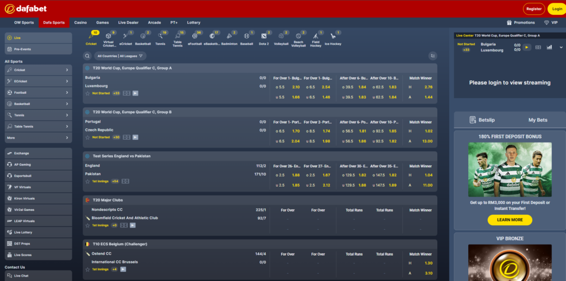The image size is (566, 281).
Task: Open the VIP link
Action: pyautogui.click(x=551, y=23)
